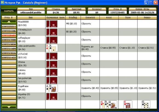Click the window title bar app icon

coord(2,2)
